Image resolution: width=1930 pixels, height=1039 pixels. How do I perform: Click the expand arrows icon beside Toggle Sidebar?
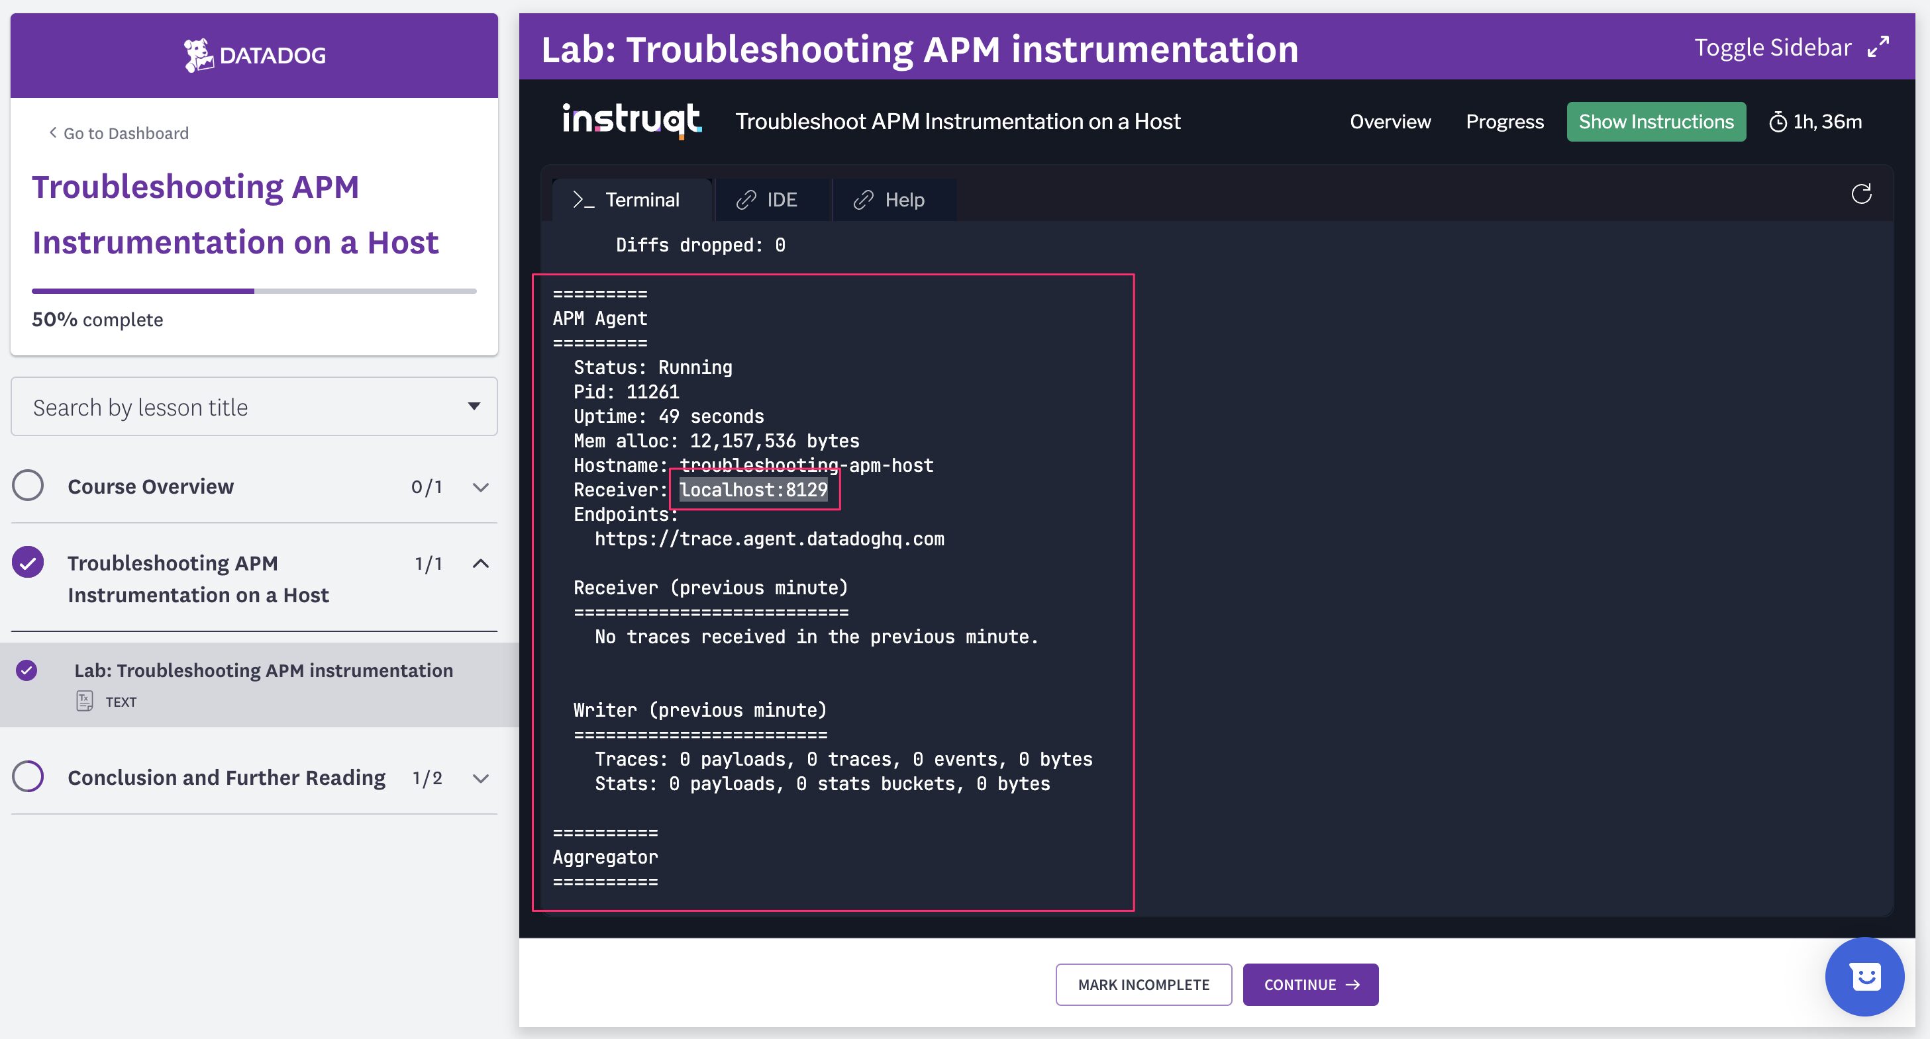pyautogui.click(x=1878, y=47)
